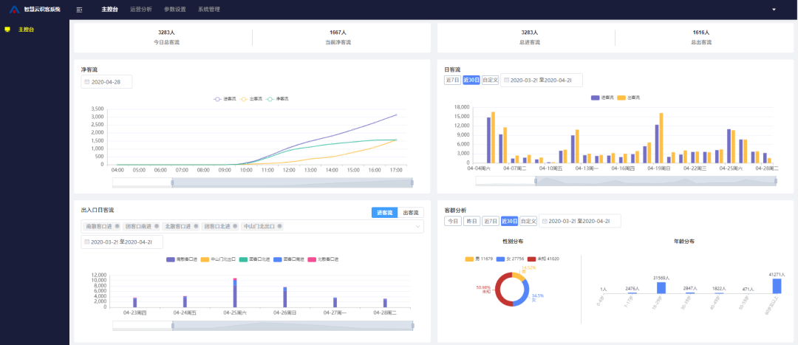
Task: Toggle 团客口南进 legend series
Action: pos(289,259)
